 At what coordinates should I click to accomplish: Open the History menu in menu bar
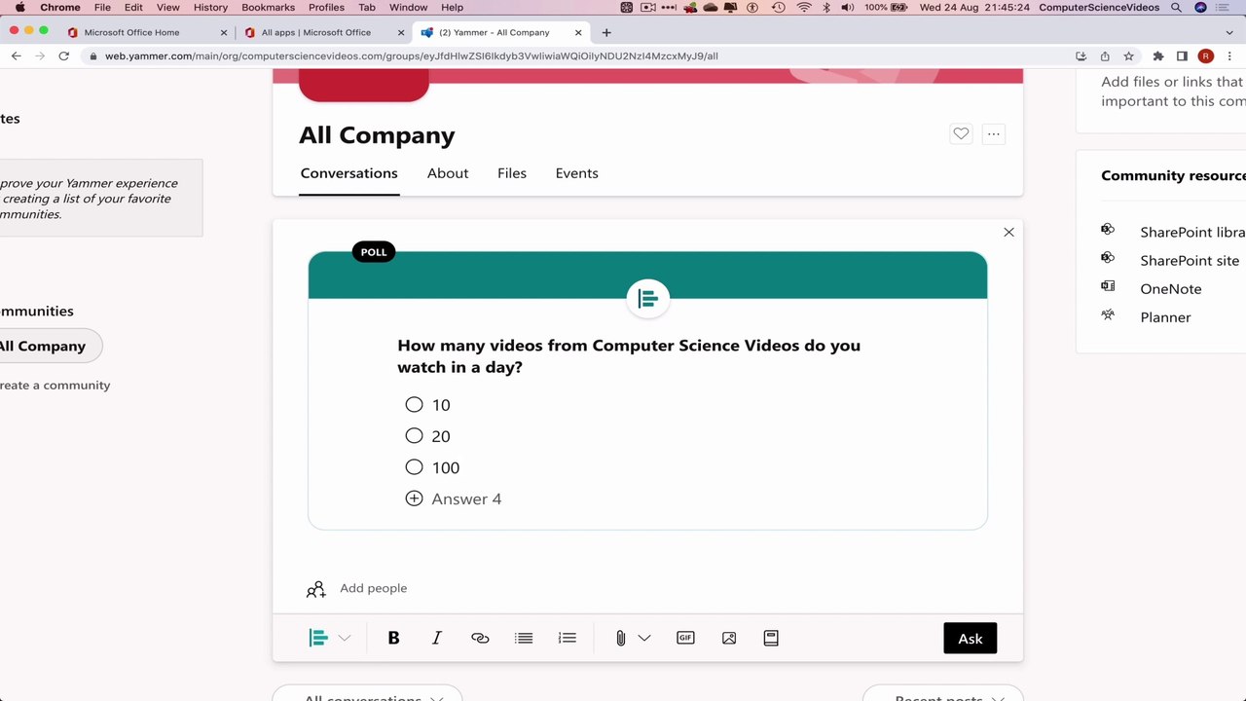pyautogui.click(x=210, y=7)
